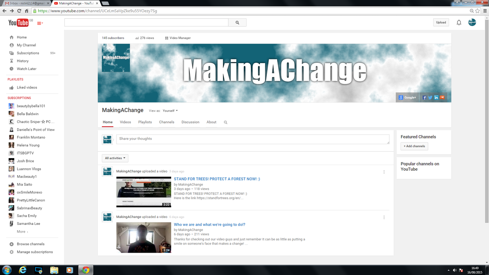
Task: Switch to the Playlists tab
Action: (x=145, y=122)
